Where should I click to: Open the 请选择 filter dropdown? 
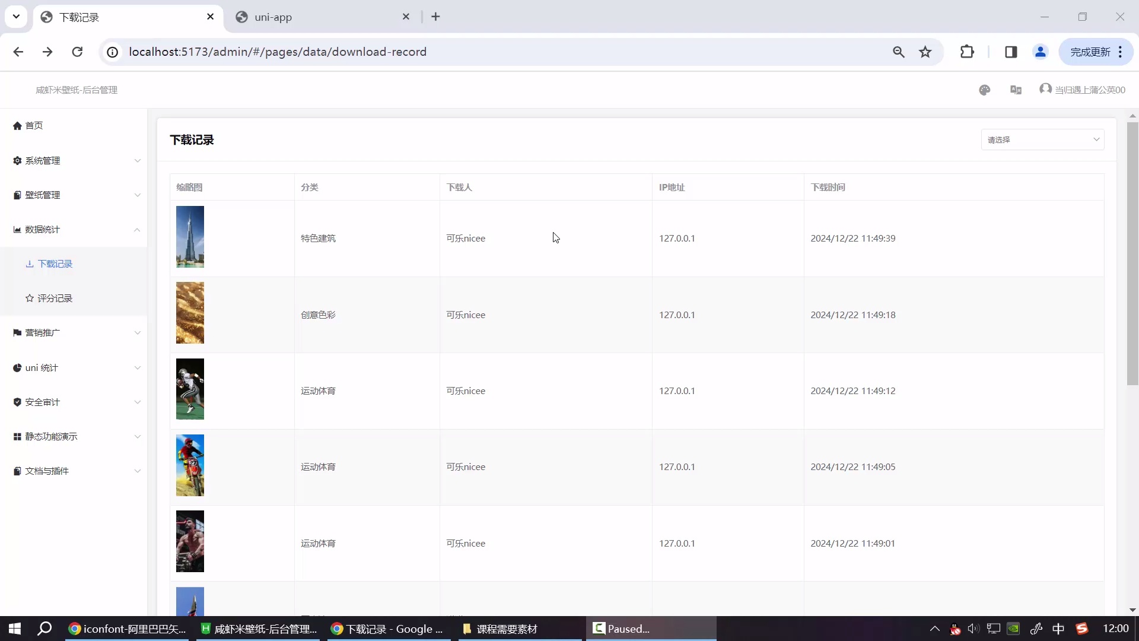(x=1042, y=140)
